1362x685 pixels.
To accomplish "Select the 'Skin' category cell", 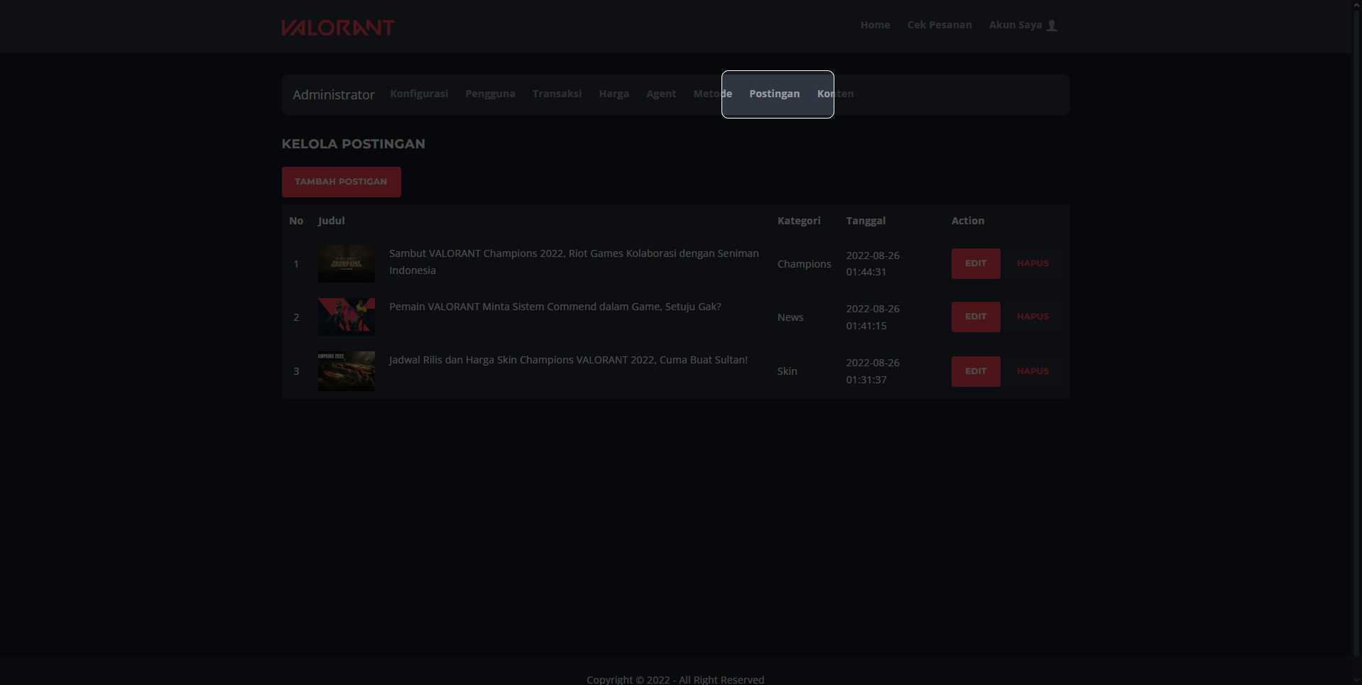I will pos(787,371).
